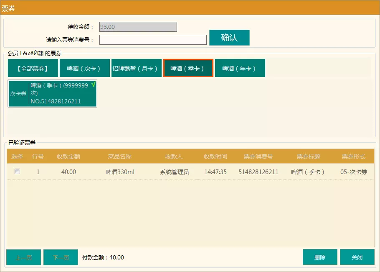Click the 请输入票券消费号 input field

(153, 40)
